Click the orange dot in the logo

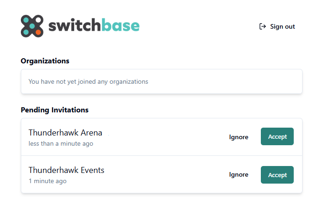[x=38, y=32]
